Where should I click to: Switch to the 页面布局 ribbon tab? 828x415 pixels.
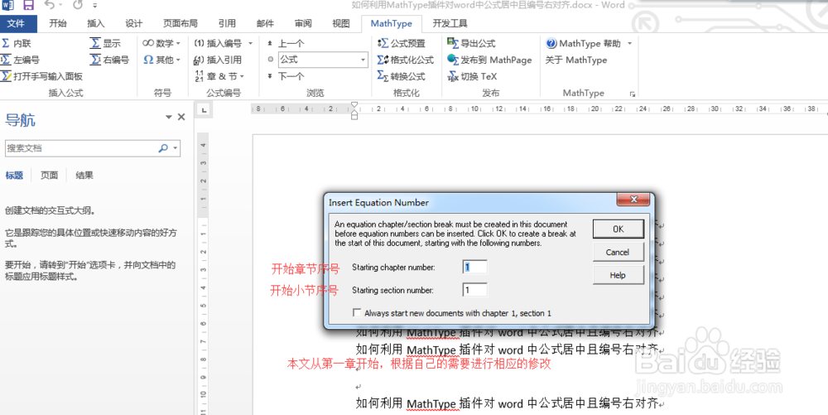coord(180,23)
